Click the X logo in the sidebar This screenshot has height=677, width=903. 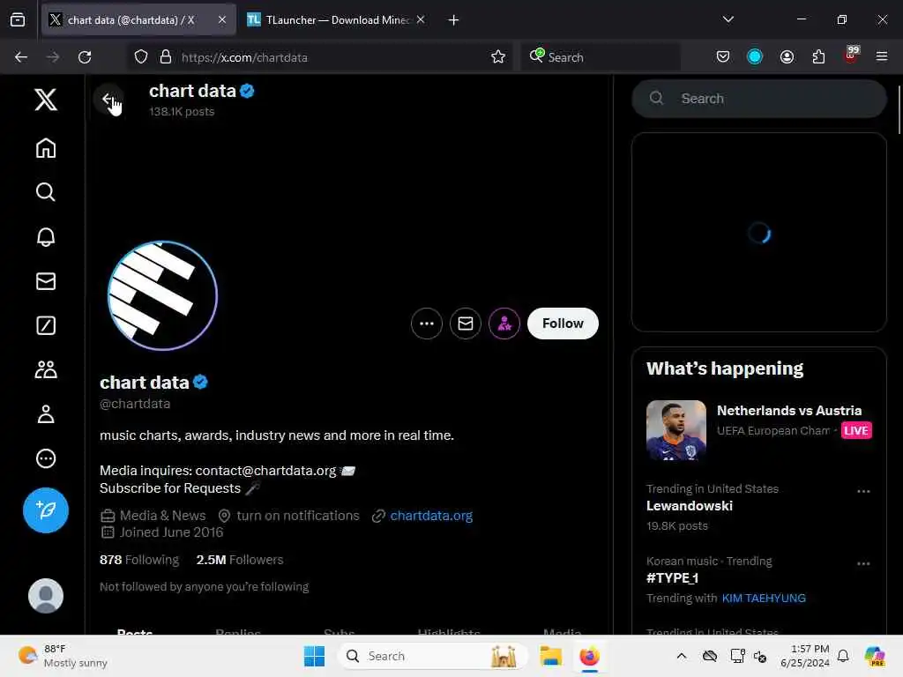click(46, 100)
